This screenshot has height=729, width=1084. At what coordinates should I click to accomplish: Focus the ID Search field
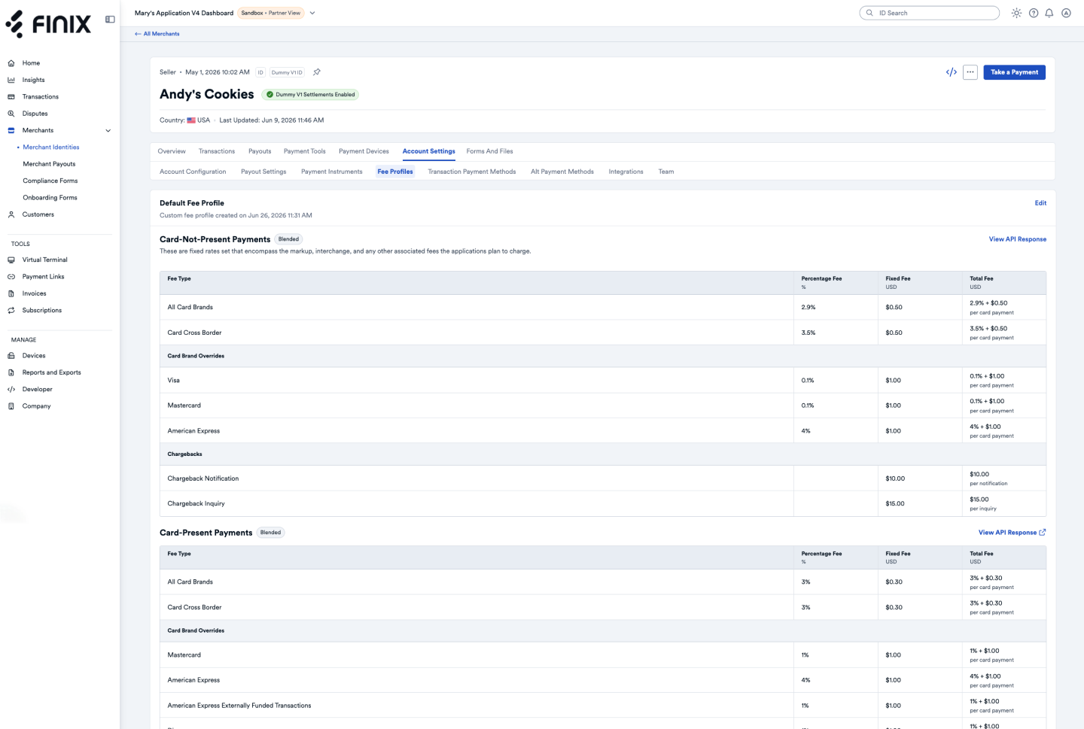tap(930, 13)
